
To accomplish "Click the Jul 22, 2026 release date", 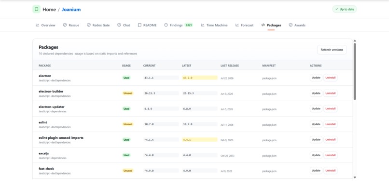I will (x=227, y=78).
